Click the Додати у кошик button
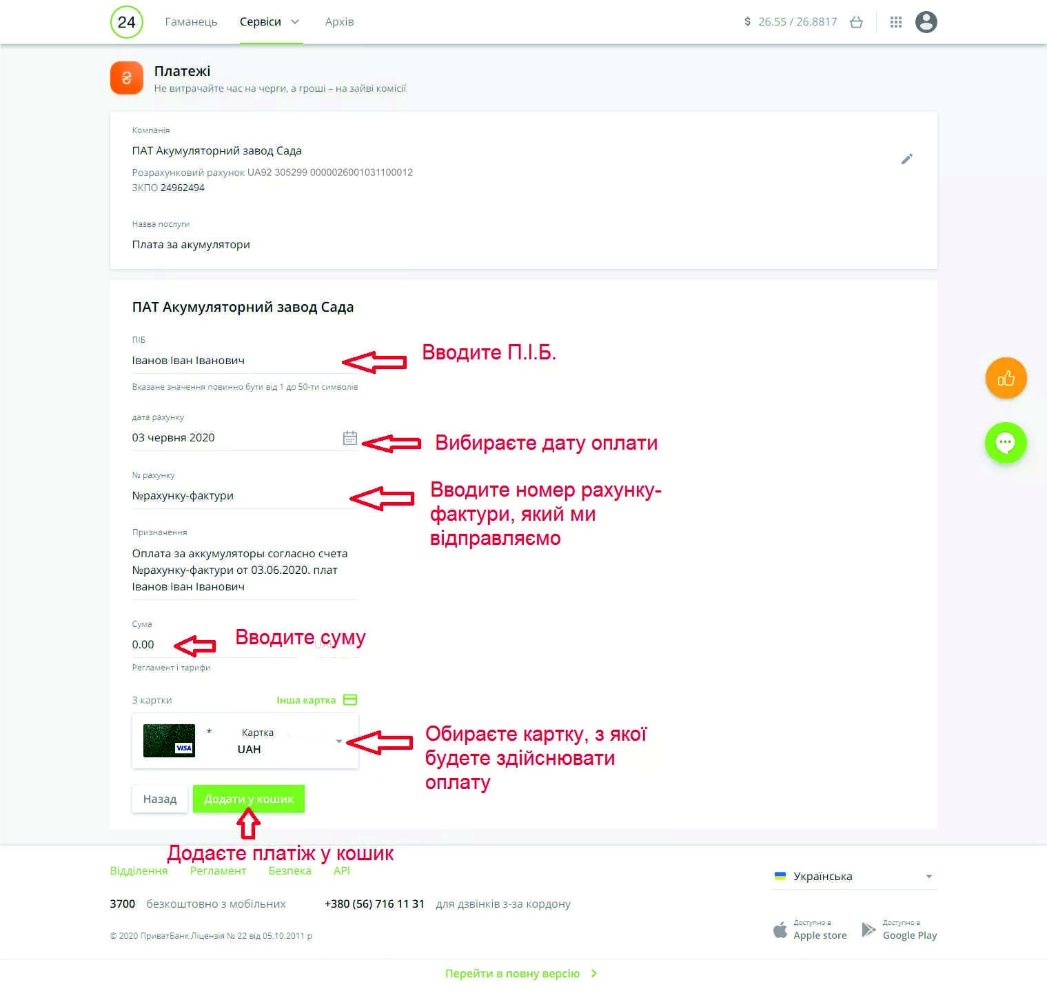1047x987 pixels. point(249,799)
